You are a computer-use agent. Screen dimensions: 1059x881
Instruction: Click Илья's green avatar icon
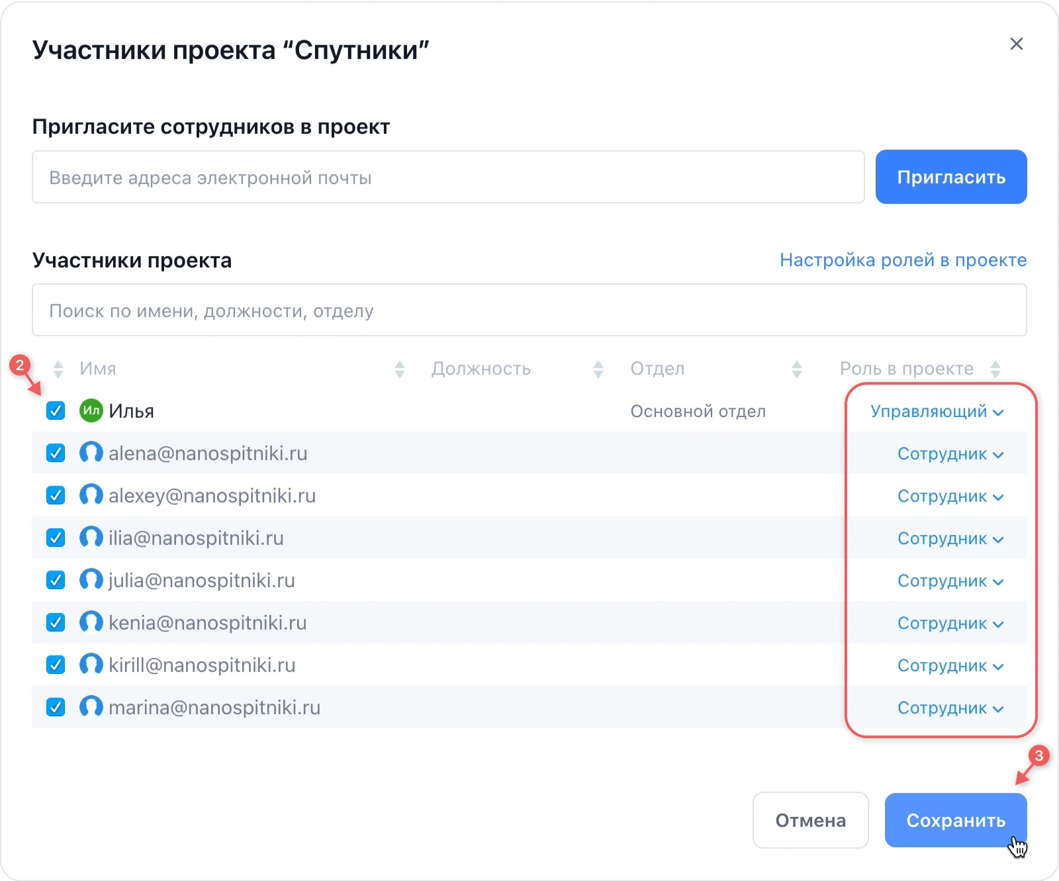[91, 410]
